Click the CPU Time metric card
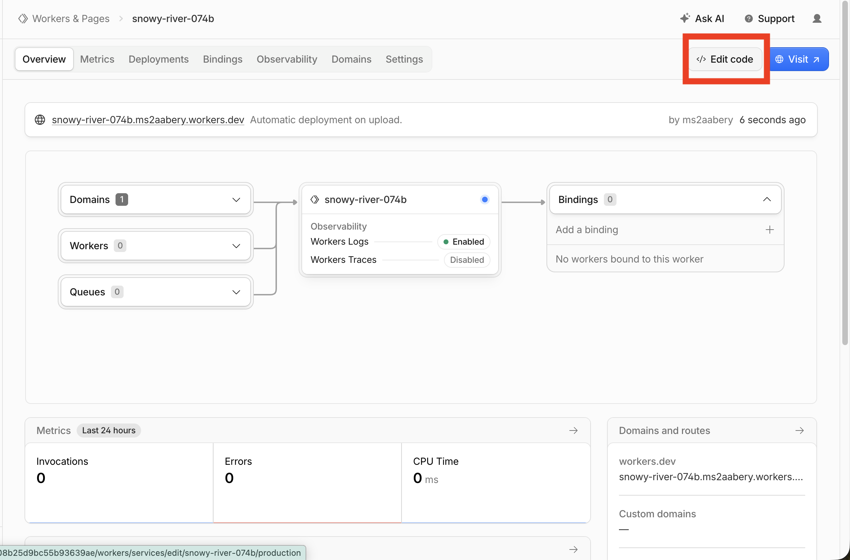This screenshot has height=560, width=850. [x=496, y=483]
